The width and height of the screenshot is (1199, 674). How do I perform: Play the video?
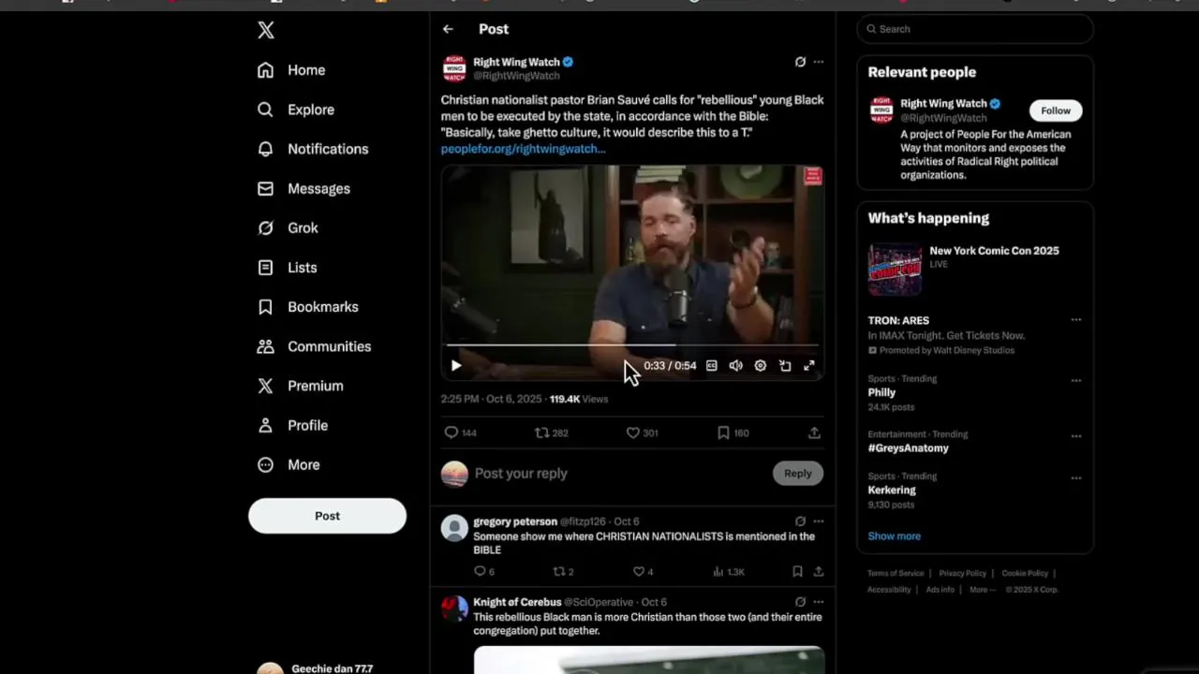[456, 366]
